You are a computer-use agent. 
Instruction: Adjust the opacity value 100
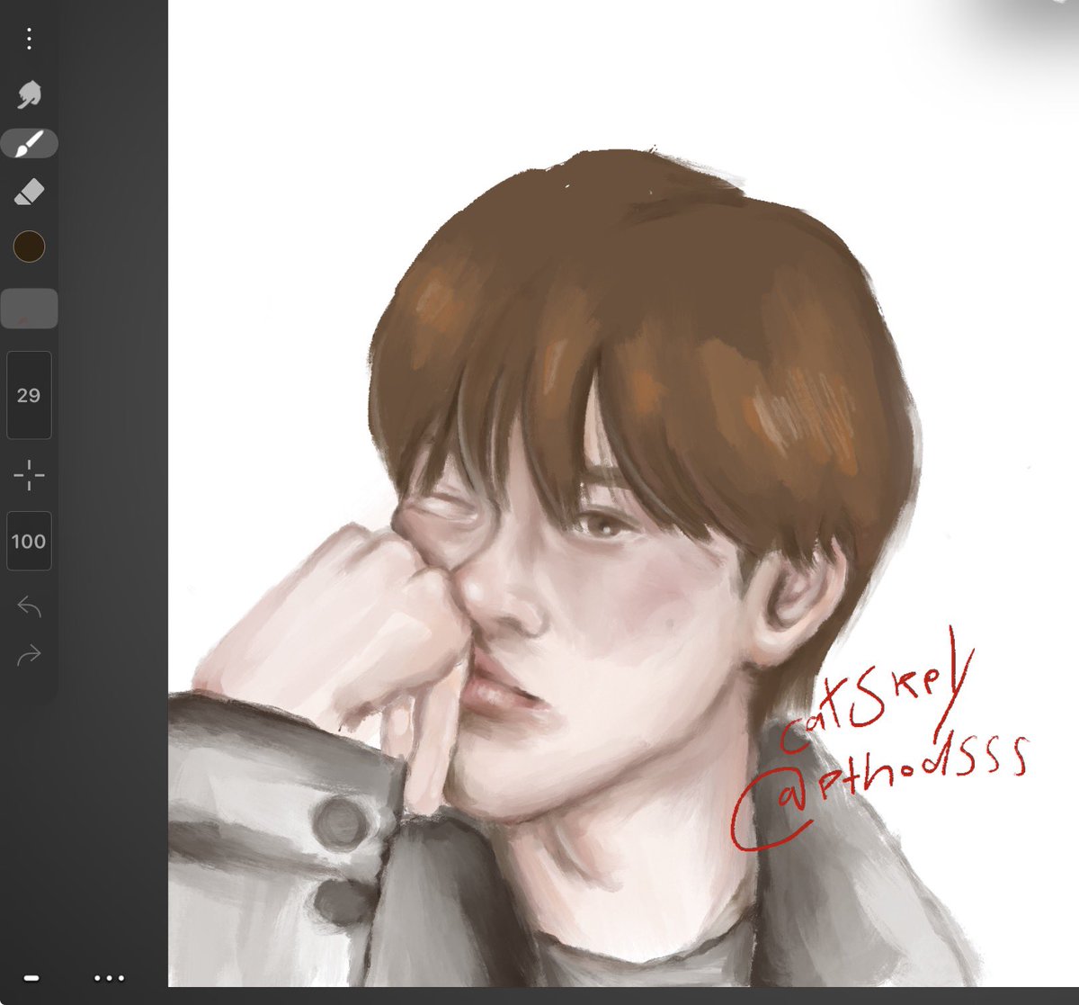point(29,541)
